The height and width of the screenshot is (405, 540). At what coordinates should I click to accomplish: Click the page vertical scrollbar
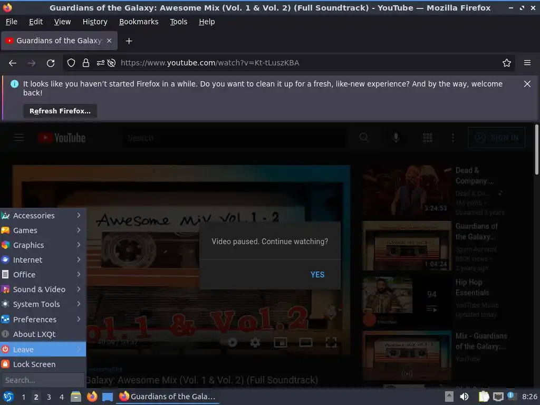(536, 150)
